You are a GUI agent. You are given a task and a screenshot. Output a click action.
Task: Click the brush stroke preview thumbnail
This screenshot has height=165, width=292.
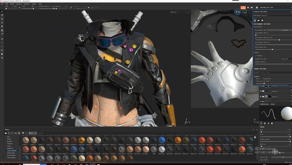pos(268,114)
